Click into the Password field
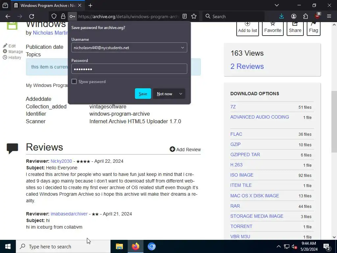The height and width of the screenshot is (253, 337). (129, 69)
